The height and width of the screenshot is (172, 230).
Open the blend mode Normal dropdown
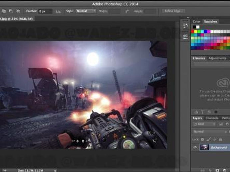coord(210,131)
